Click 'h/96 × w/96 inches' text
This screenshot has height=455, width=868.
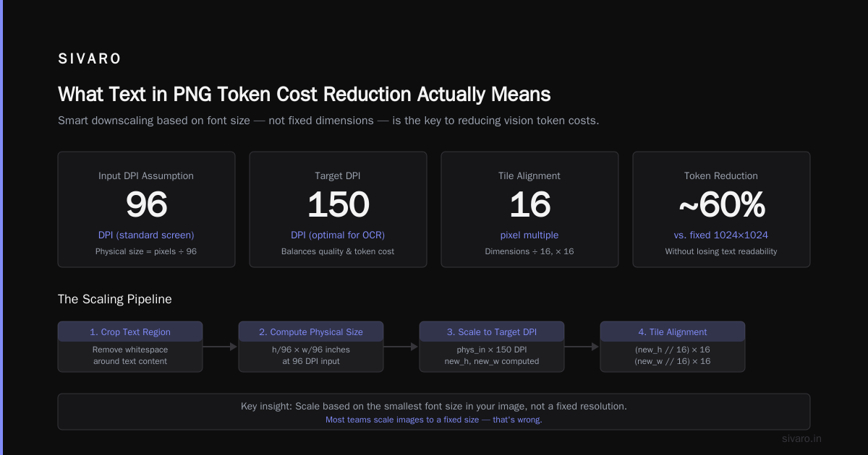tap(311, 350)
